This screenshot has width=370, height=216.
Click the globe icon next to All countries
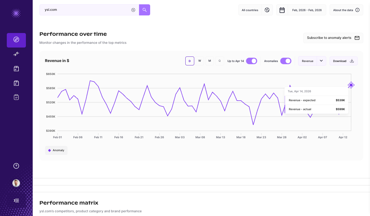pos(267,10)
